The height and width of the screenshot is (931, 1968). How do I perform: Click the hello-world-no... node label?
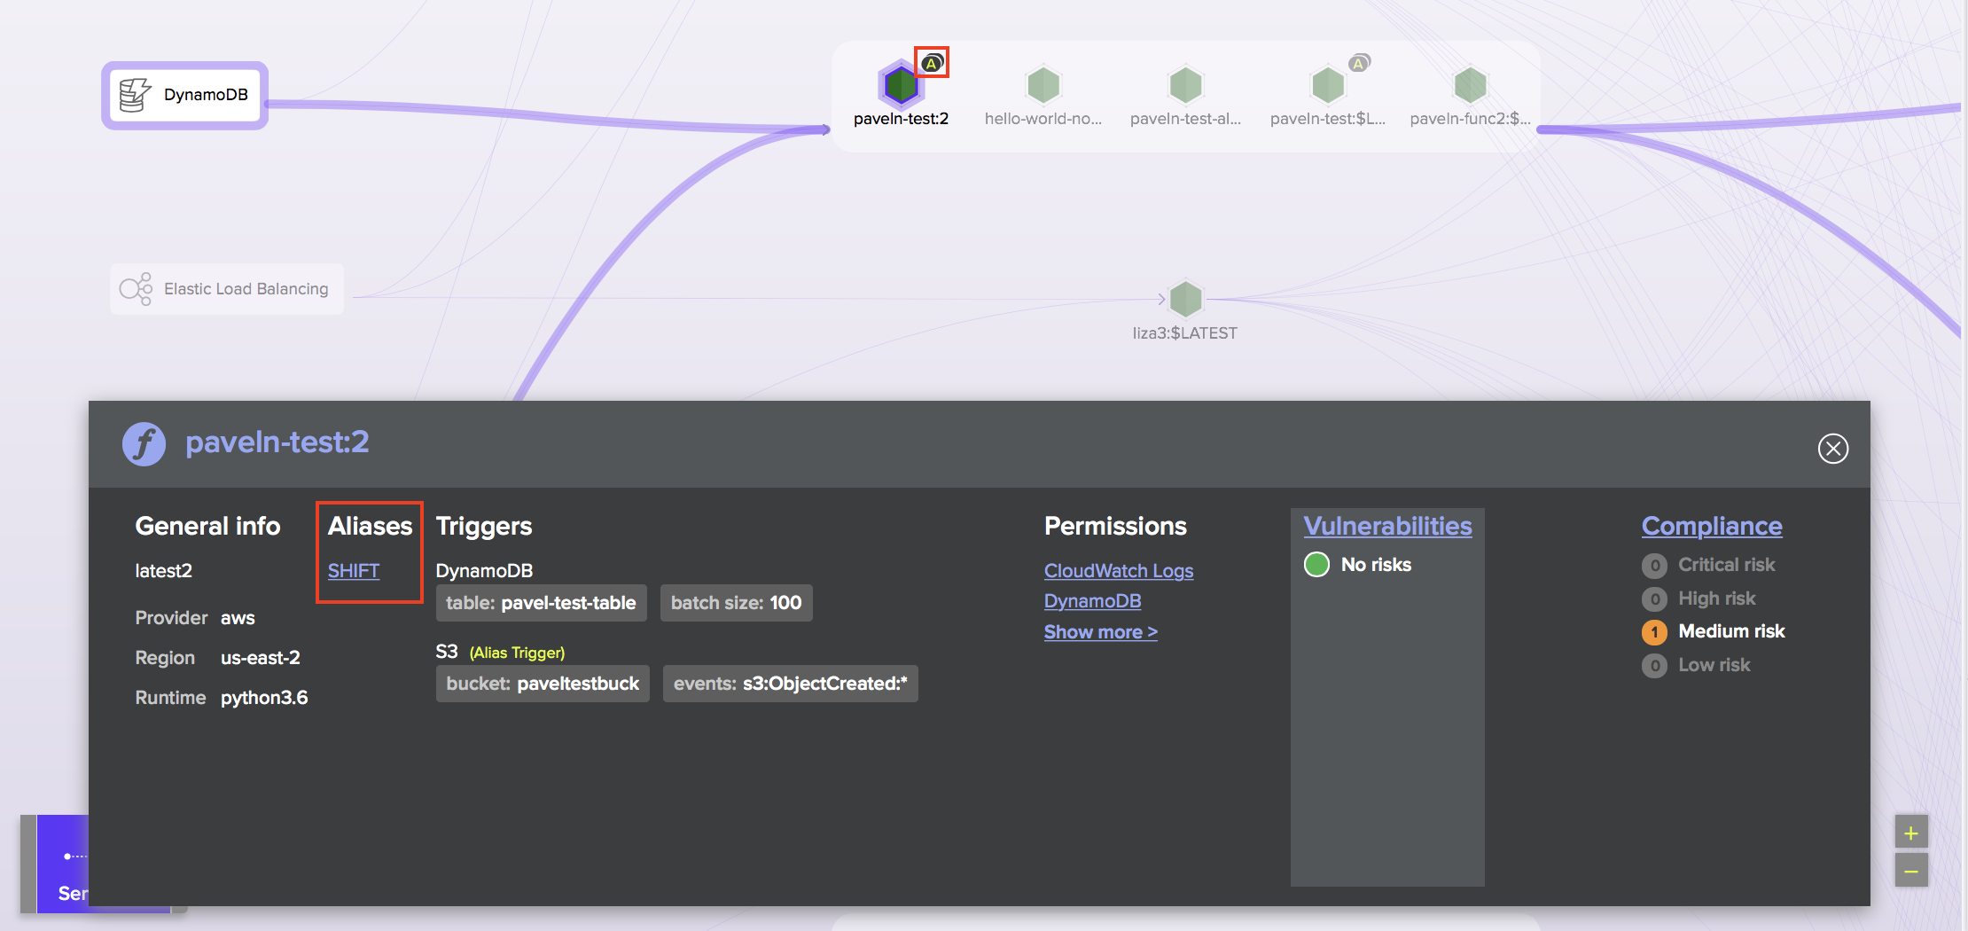[1043, 119]
